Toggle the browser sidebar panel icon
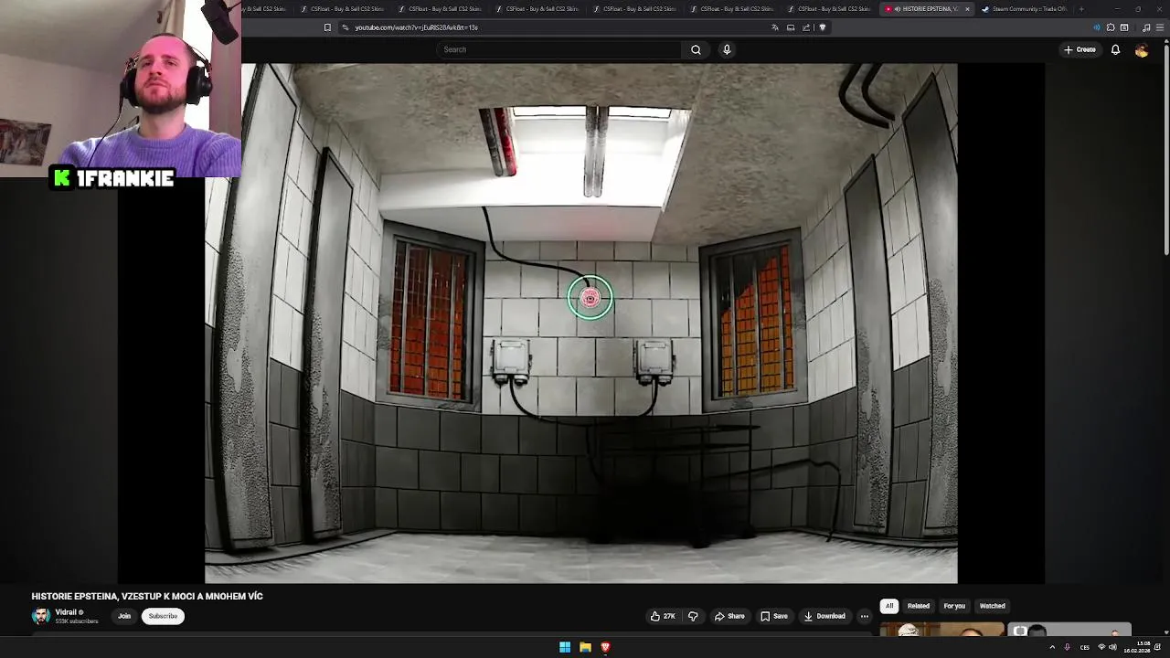Image resolution: width=1170 pixels, height=658 pixels. pos(1124,27)
